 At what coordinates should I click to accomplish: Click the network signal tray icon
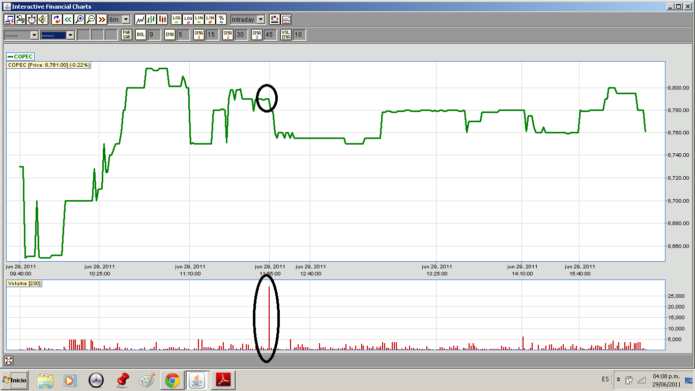642,380
